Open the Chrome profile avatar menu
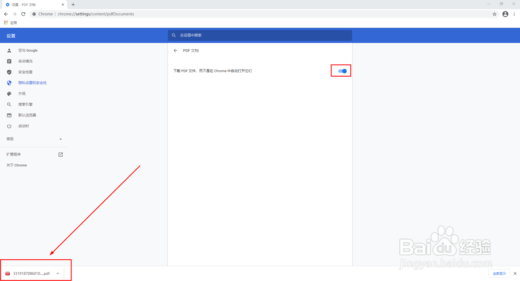 [505, 14]
